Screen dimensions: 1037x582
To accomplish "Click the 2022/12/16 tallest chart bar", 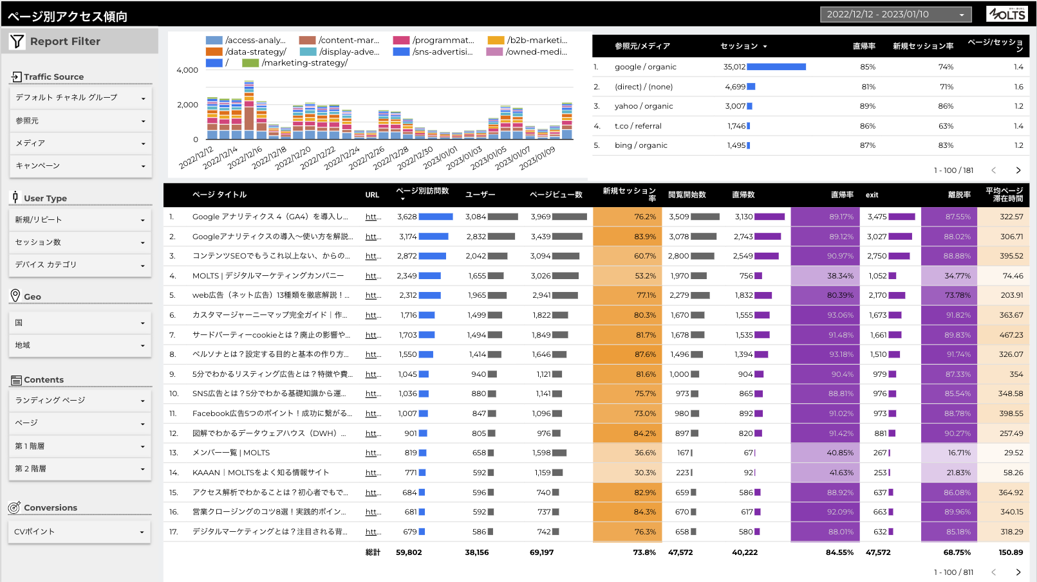I will pos(249,110).
